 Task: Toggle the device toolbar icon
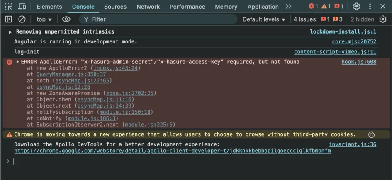[22, 7]
